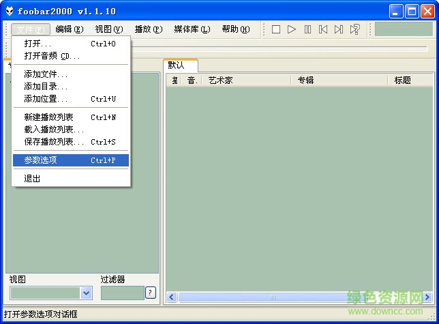Image resolution: width=439 pixels, height=324 pixels.
Task: Click the foobar2000 title bar logo icon
Action: 10,11
